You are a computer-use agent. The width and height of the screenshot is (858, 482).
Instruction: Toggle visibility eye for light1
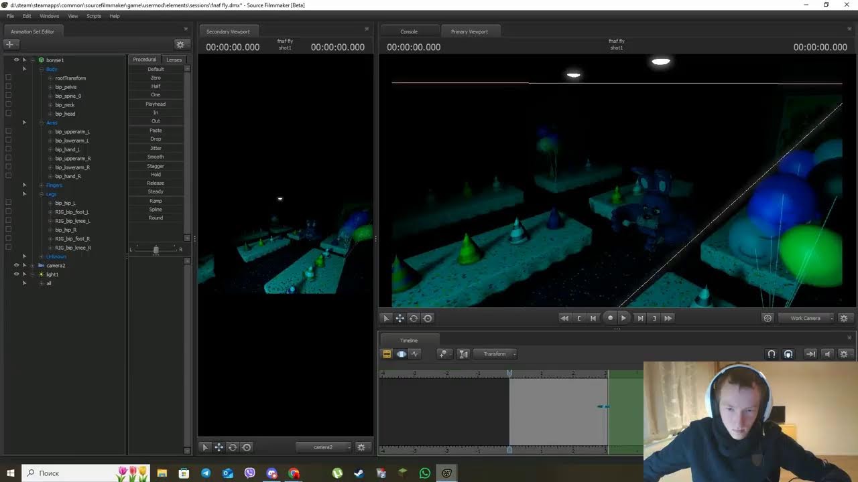coord(17,274)
